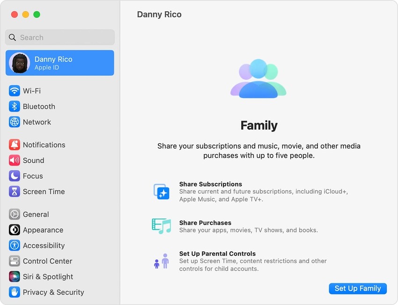
Task: Open the Appearance icon in sidebar
Action: coord(15,230)
